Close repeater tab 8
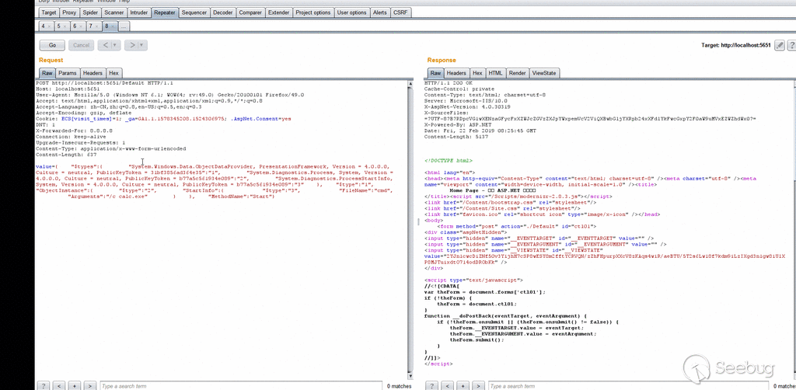 coord(113,26)
